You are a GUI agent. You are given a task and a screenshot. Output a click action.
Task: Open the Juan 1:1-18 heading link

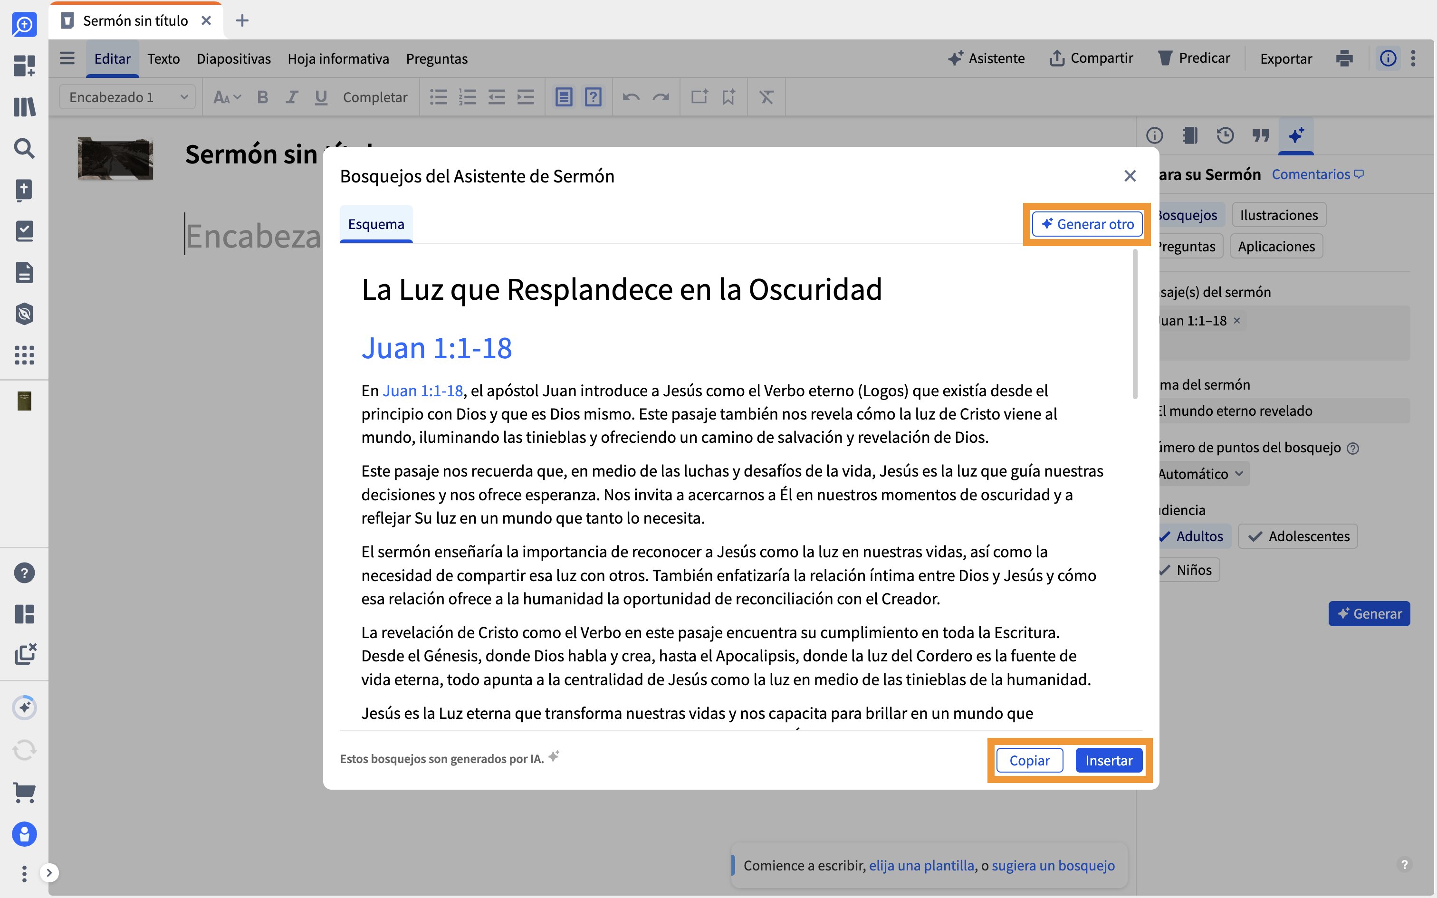pyautogui.click(x=436, y=348)
